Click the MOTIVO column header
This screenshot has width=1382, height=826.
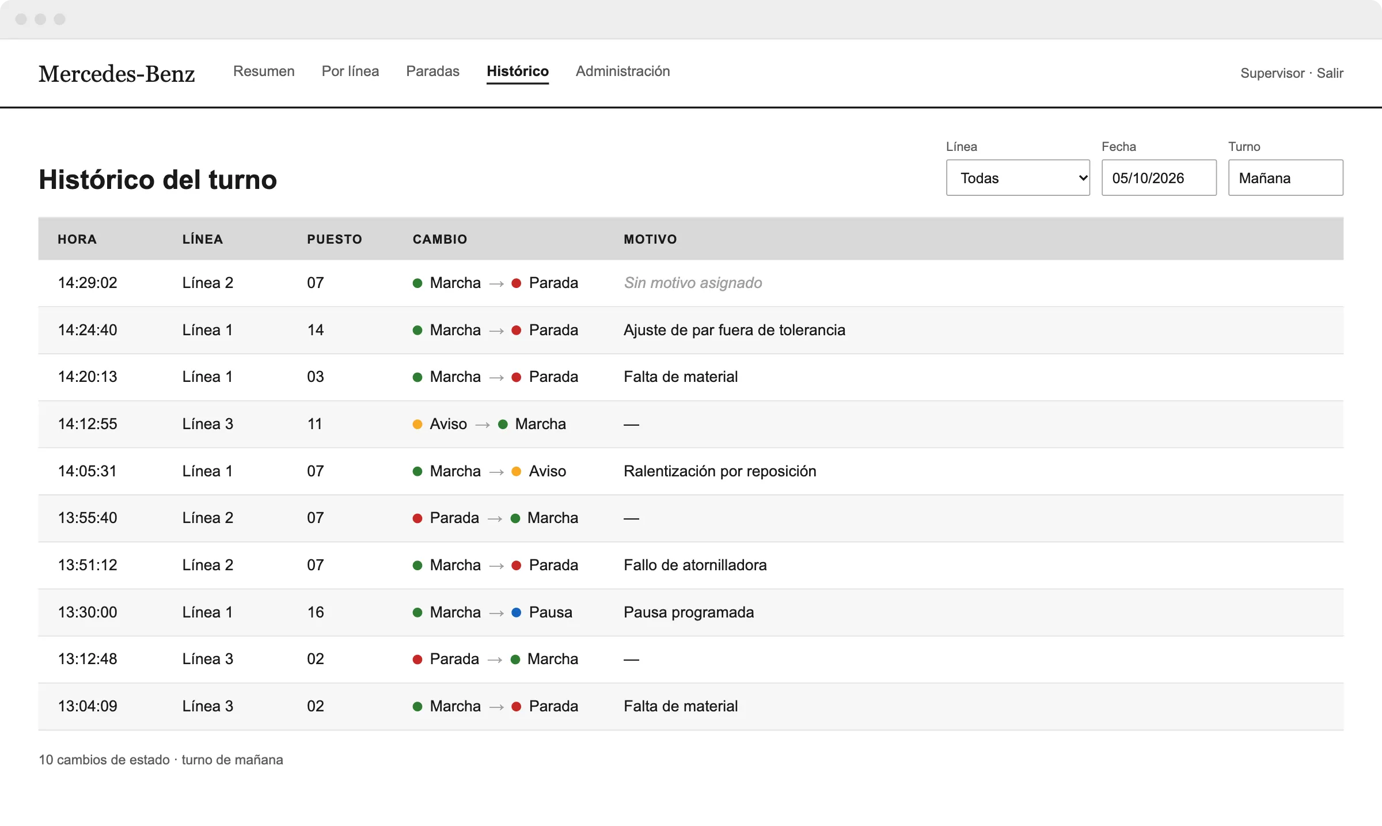point(650,239)
